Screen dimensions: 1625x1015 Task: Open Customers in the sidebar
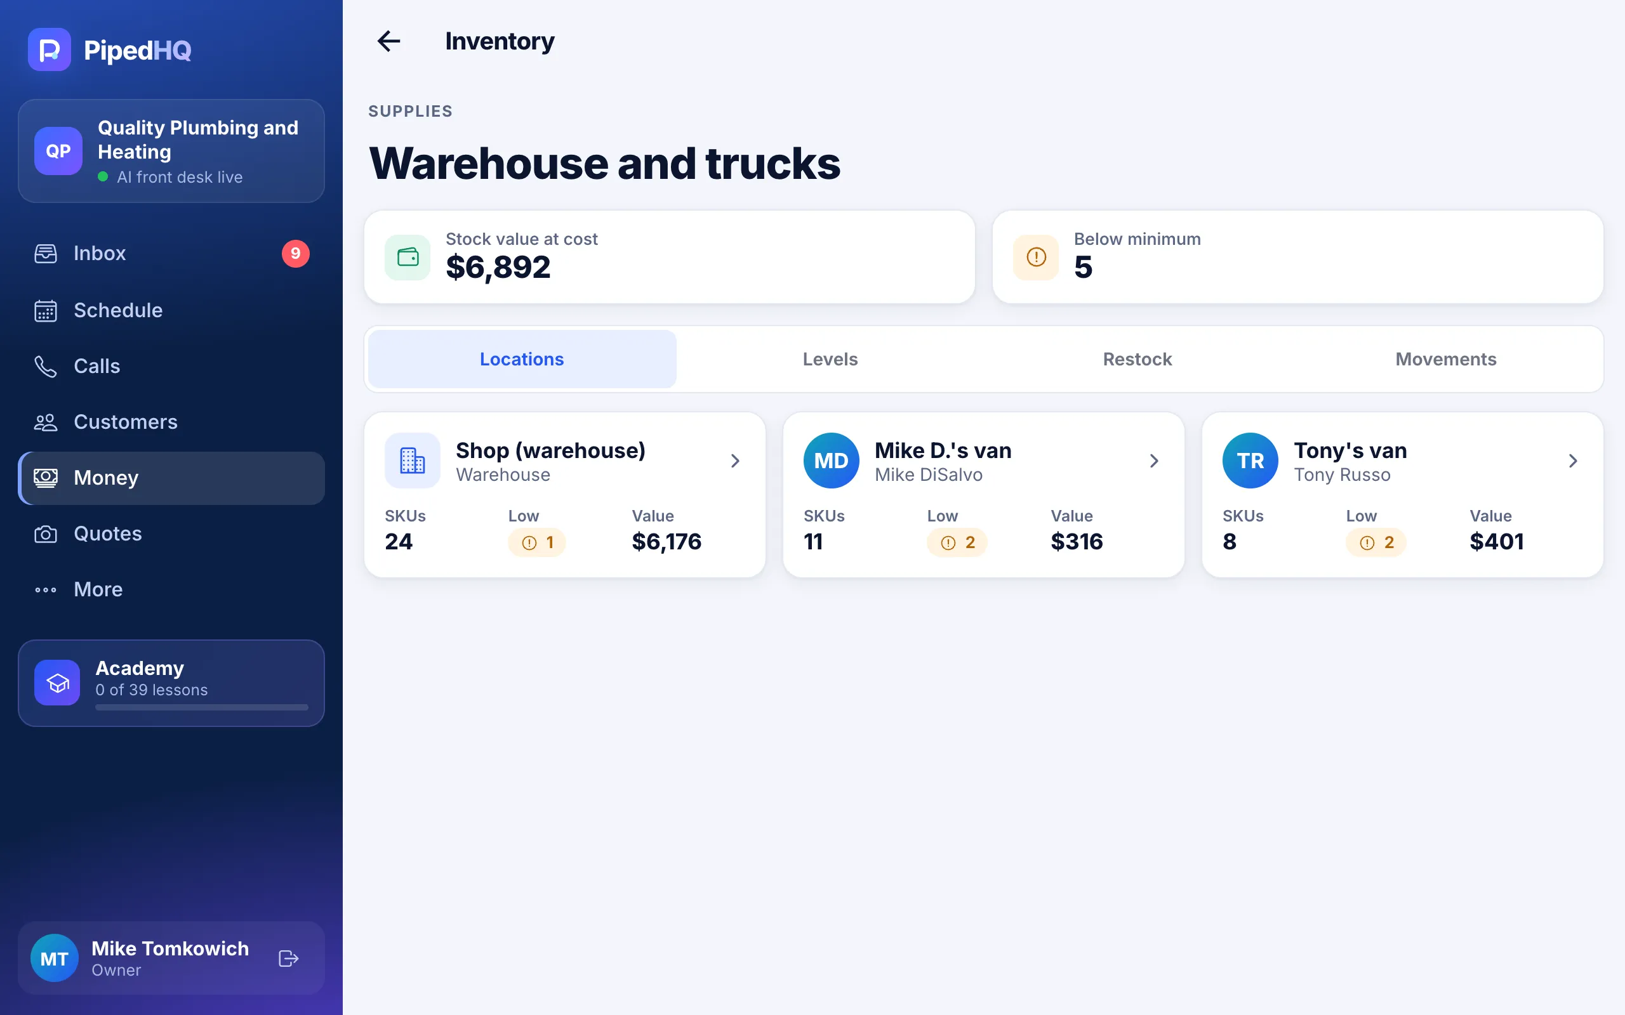(171, 422)
